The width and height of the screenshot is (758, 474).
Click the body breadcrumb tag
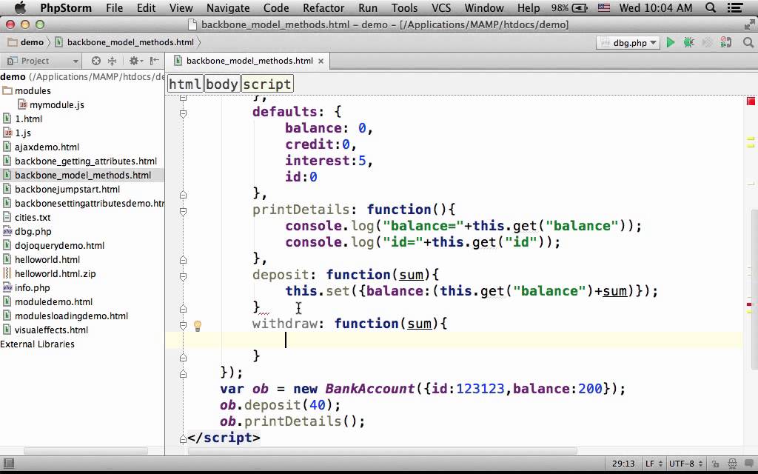coord(222,84)
